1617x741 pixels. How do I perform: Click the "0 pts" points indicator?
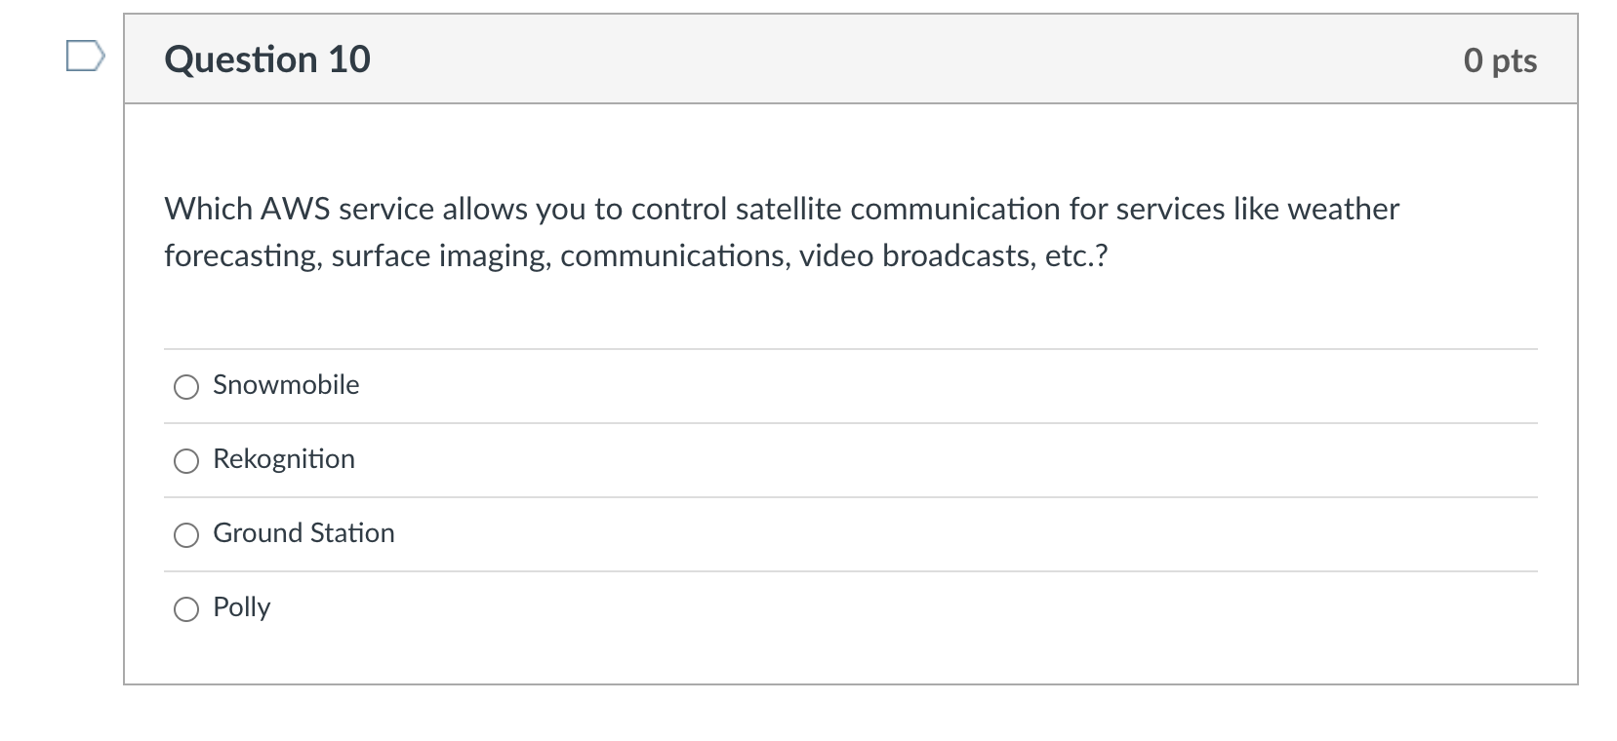(1500, 60)
